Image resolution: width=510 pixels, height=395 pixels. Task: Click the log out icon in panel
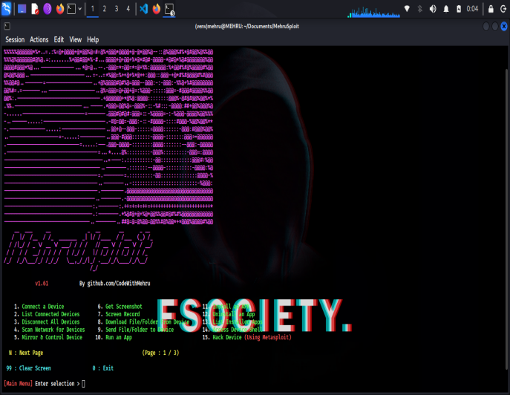(x=503, y=9)
